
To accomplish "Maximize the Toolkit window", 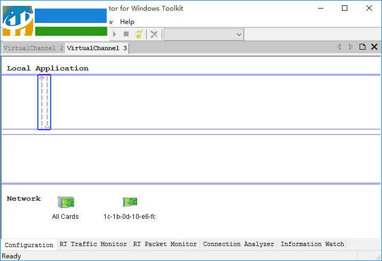I will pyautogui.click(x=345, y=9).
